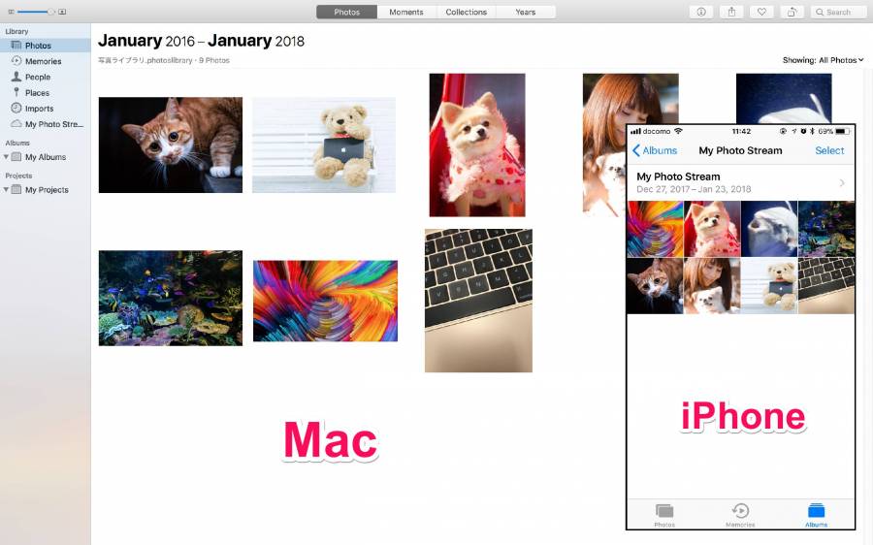Select the Pomeranian dog photo on Mac
The image size is (873, 545).
click(x=477, y=144)
